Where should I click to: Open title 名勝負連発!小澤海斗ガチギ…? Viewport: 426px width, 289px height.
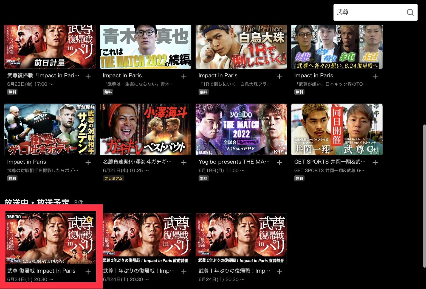point(137,162)
